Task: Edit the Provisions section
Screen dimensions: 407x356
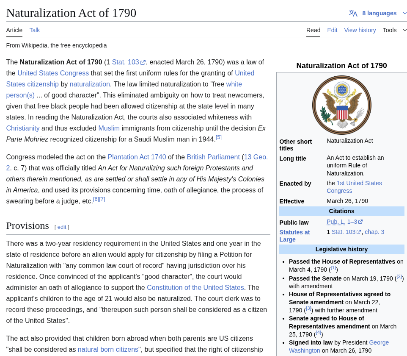Action: coord(62,227)
